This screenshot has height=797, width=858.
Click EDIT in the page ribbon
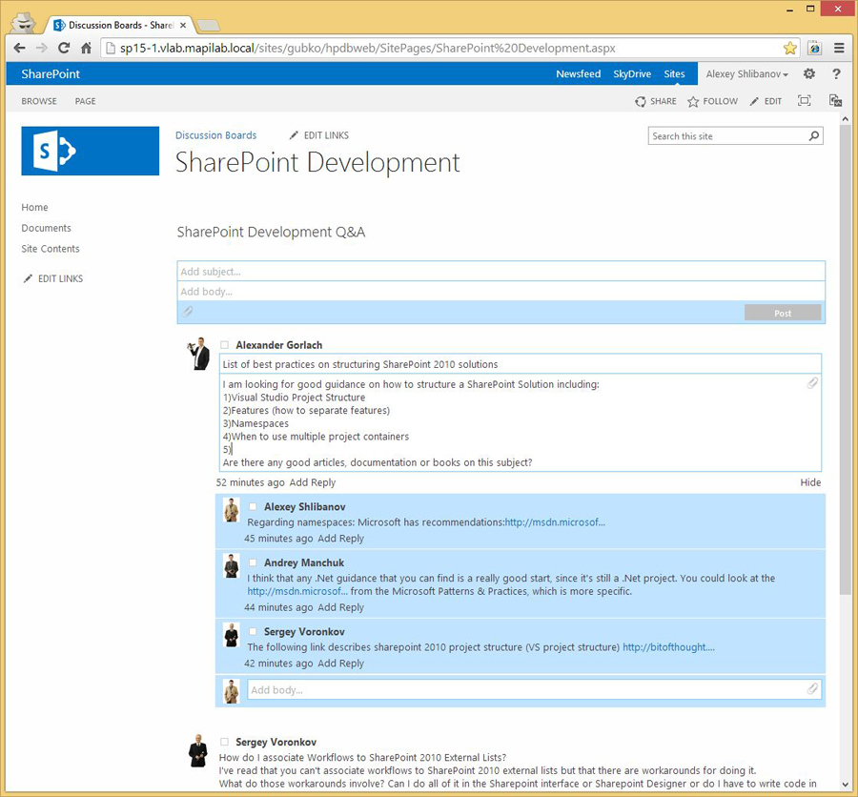[x=766, y=101]
